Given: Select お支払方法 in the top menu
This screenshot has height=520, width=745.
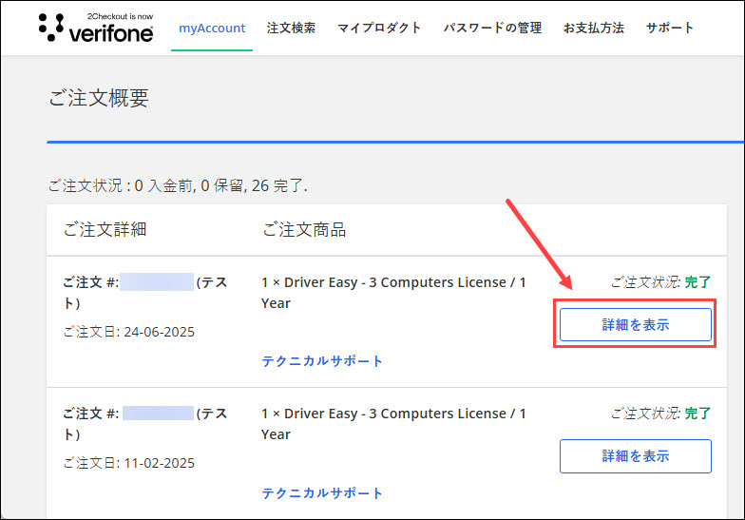Looking at the screenshot, I should 593,29.
